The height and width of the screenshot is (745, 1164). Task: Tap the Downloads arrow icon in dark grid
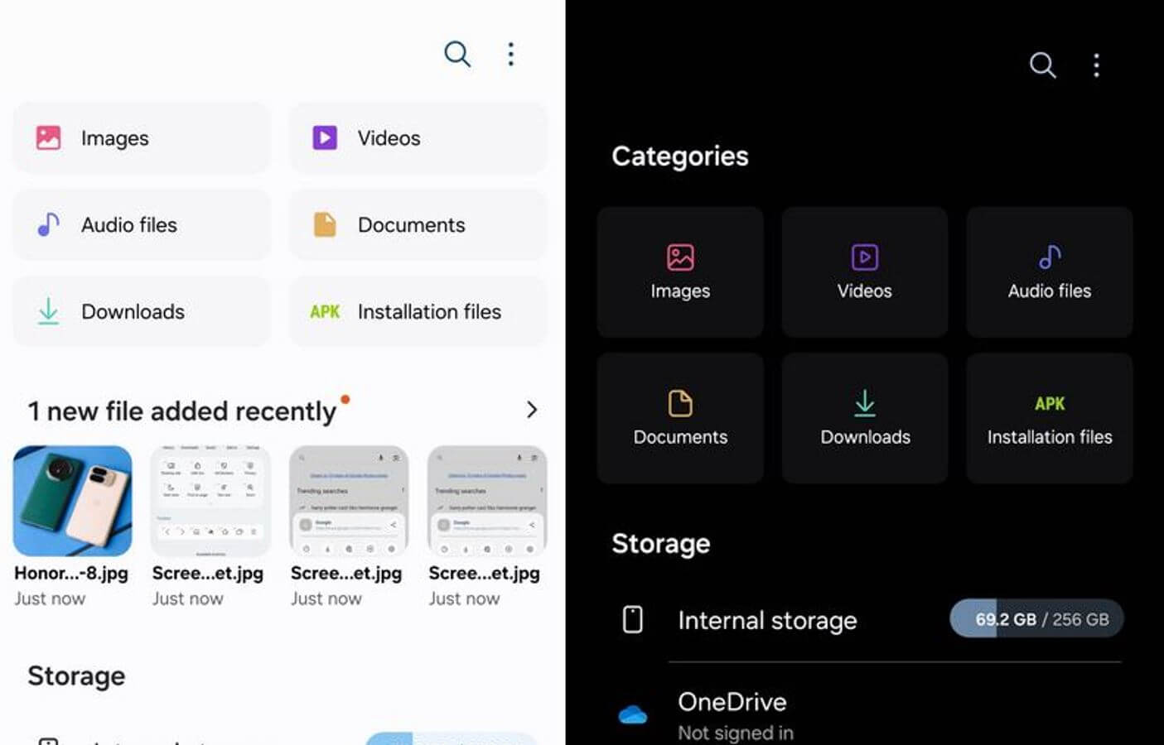pyautogui.click(x=864, y=404)
